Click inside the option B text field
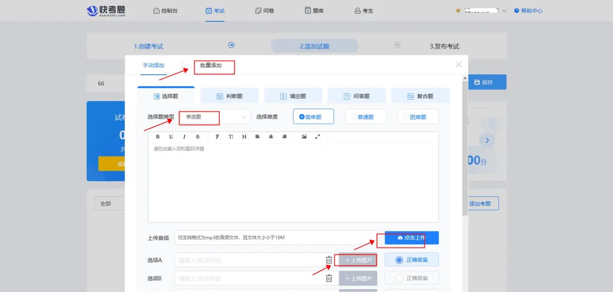 click(x=249, y=278)
